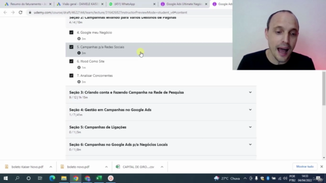Click play icon under Ifood Como Site
Viewport: 326px width, 183px height.
pos(79,68)
